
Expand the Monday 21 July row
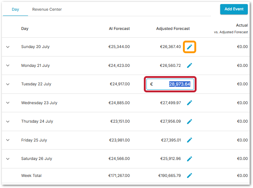[8, 65]
